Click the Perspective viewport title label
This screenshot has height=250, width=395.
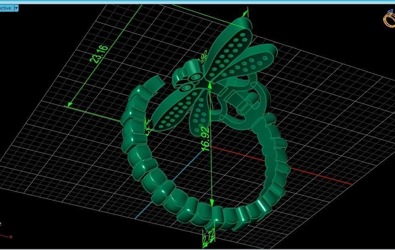pos(6,8)
